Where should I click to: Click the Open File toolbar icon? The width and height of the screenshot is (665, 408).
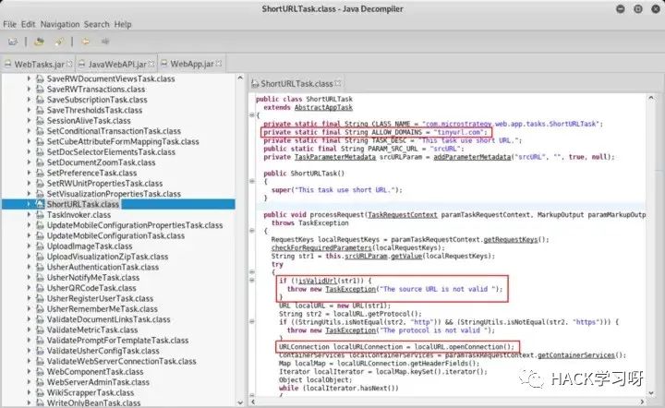(13, 42)
